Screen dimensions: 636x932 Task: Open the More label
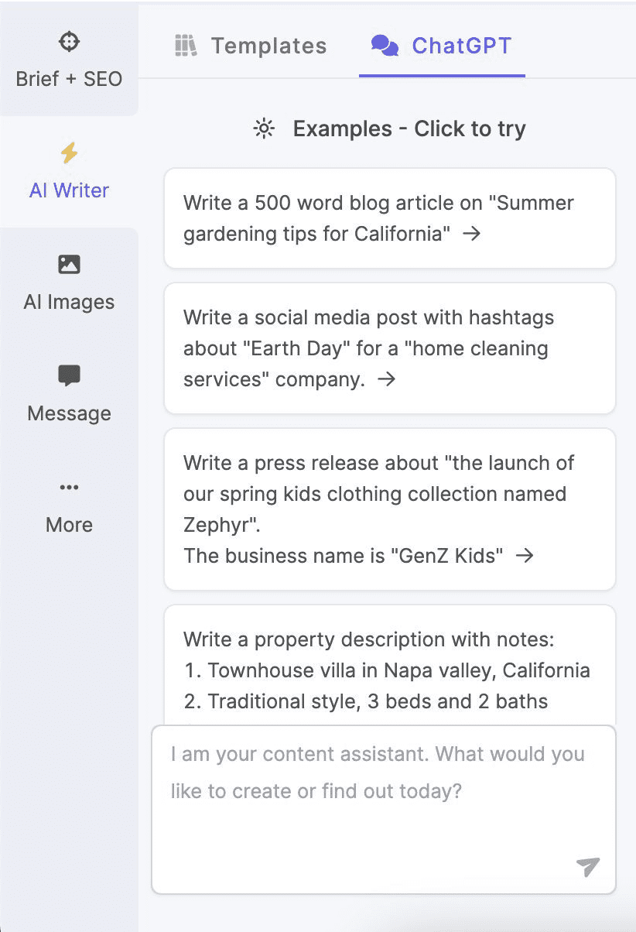point(69,525)
